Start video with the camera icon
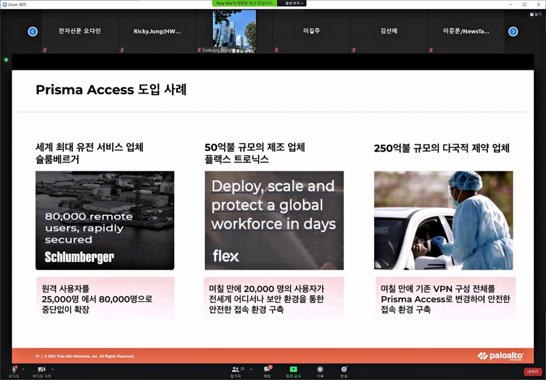The height and width of the screenshot is (380, 546). tap(42, 370)
